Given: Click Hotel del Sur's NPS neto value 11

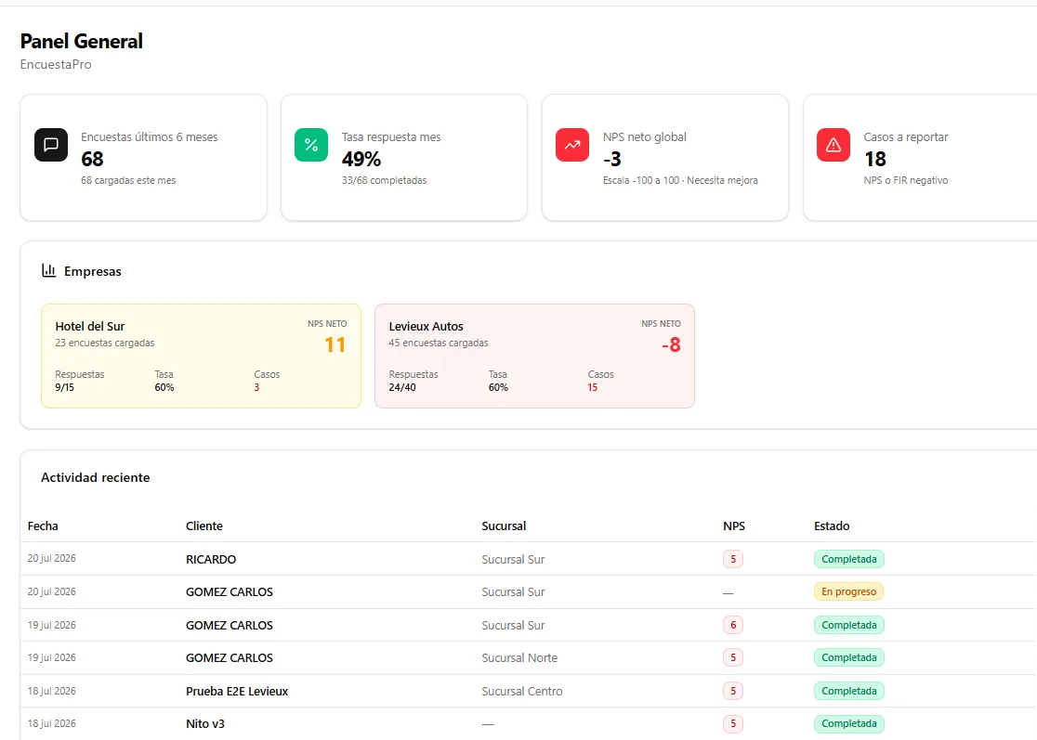Looking at the screenshot, I should click(335, 344).
